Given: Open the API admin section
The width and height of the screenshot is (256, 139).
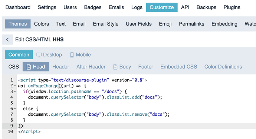Looking at the screenshot, I should [185, 7].
